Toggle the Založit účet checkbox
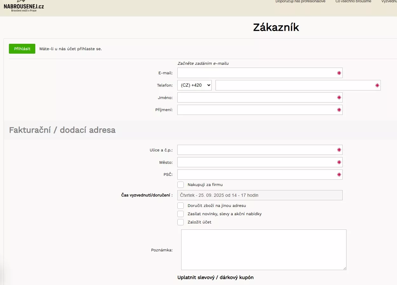 point(181,222)
